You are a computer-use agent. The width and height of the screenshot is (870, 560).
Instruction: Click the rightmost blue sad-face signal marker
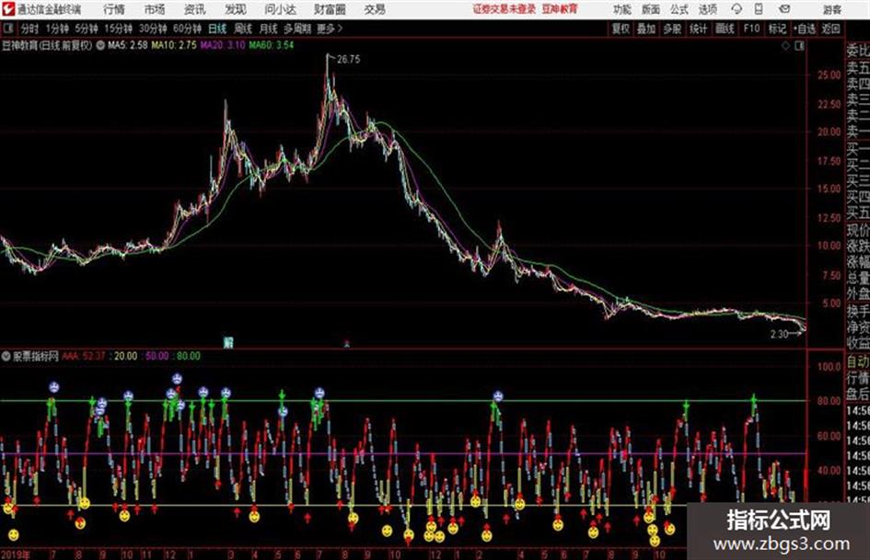tap(498, 396)
